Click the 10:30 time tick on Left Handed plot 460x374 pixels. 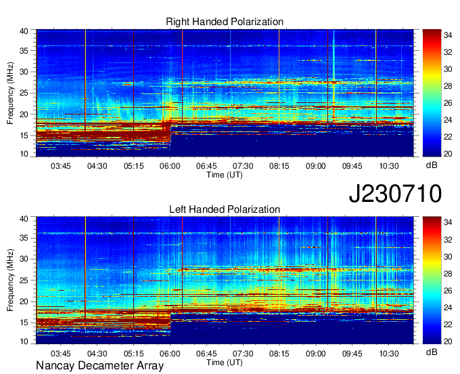389,354
